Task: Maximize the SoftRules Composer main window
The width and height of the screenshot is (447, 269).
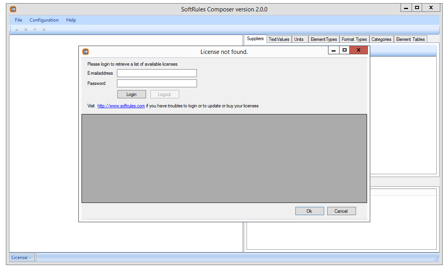Action: [x=417, y=8]
